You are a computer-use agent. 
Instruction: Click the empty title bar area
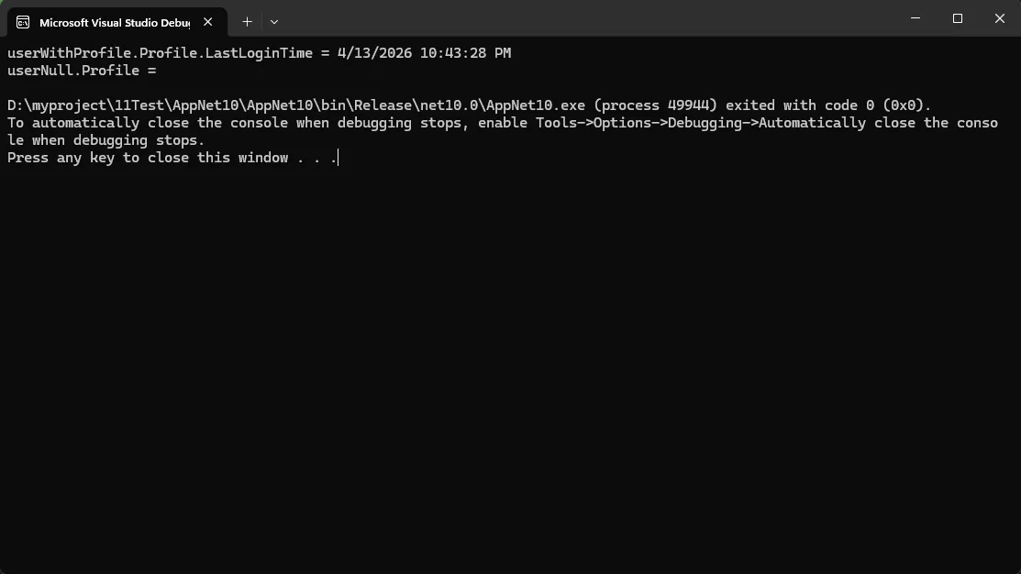coord(587,18)
